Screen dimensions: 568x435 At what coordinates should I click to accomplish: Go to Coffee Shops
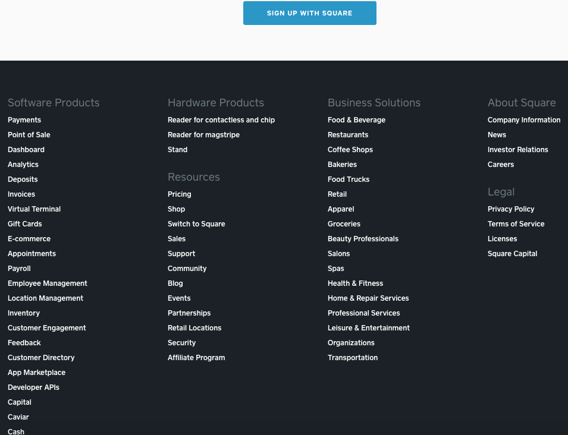coord(350,150)
